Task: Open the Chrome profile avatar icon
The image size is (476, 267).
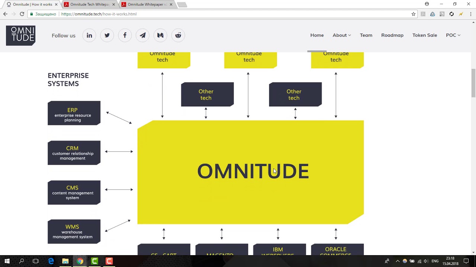Action: coord(427,4)
